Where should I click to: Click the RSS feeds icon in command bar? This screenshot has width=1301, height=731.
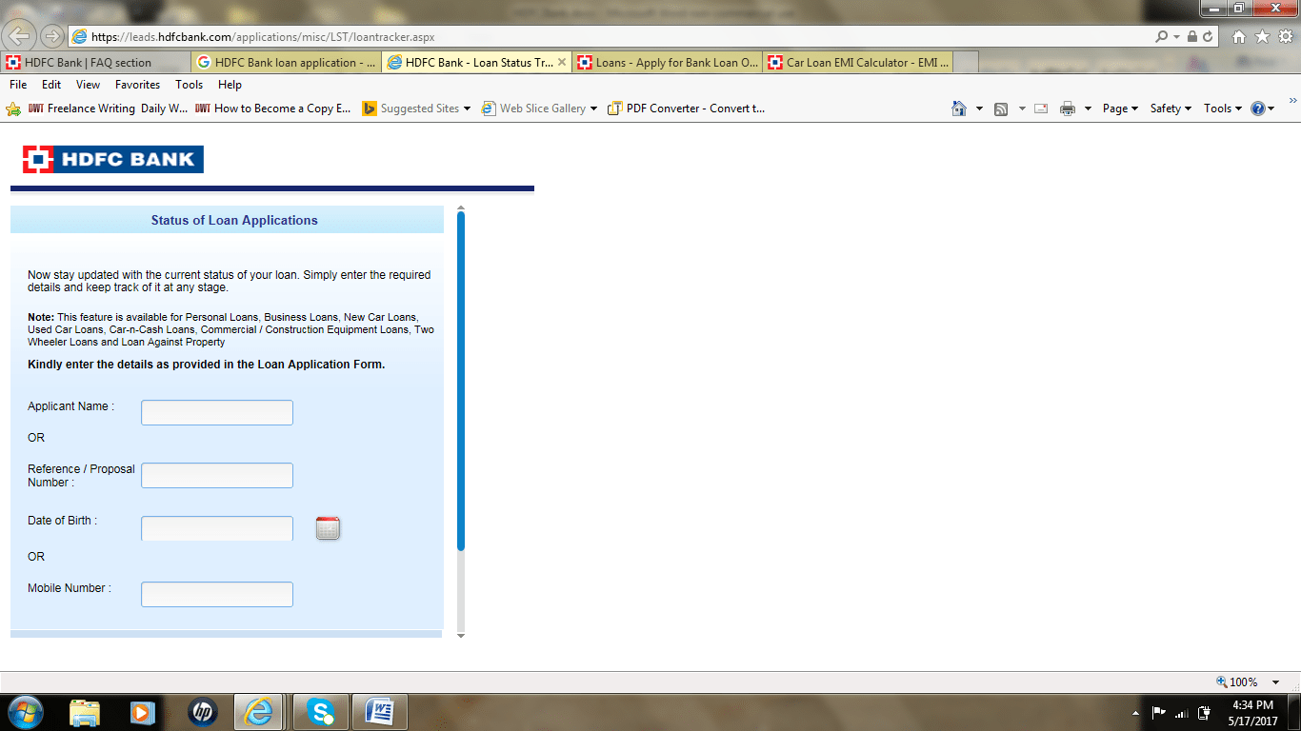coord(1001,109)
